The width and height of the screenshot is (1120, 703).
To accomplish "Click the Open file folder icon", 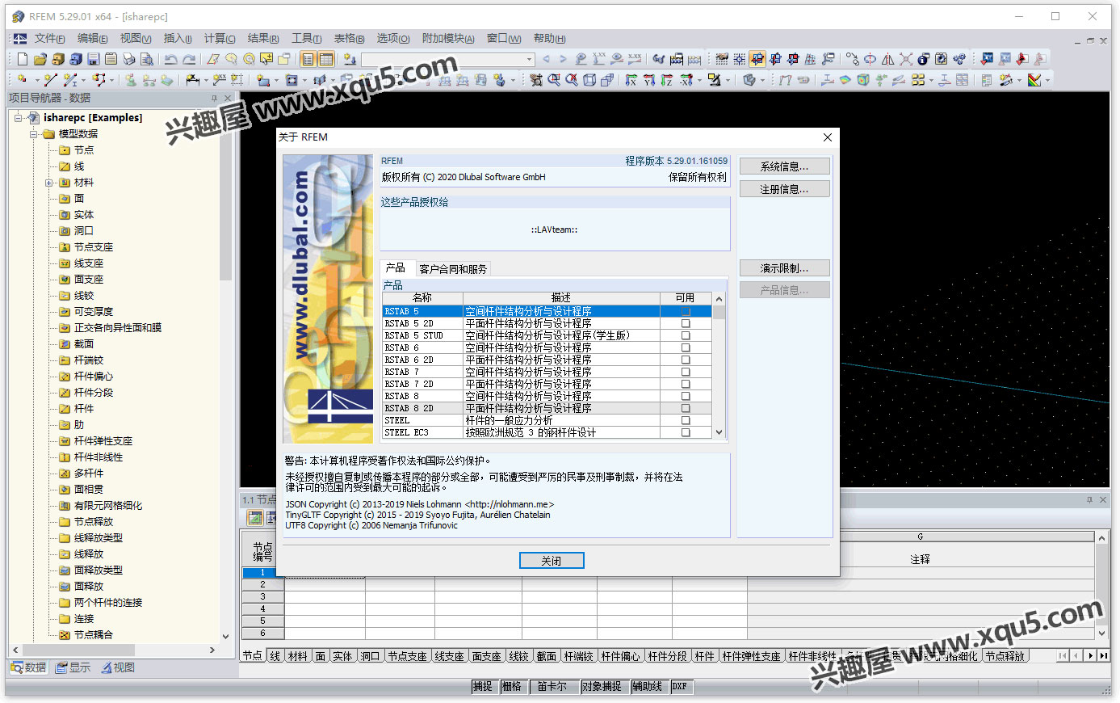I will pyautogui.click(x=40, y=59).
